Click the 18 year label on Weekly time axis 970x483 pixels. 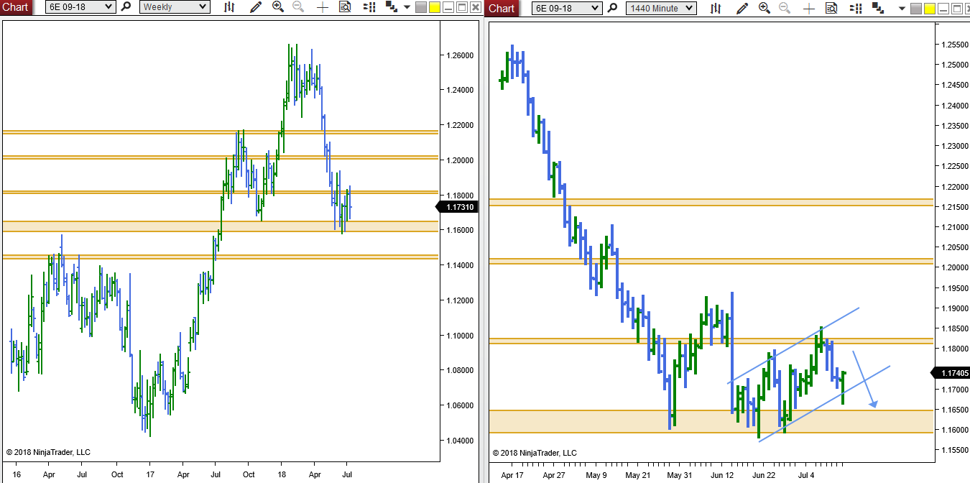pyautogui.click(x=282, y=474)
